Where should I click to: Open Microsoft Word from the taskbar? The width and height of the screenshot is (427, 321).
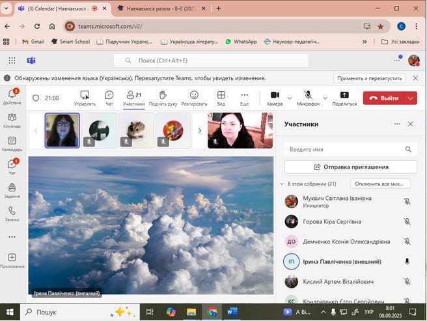[232, 312]
